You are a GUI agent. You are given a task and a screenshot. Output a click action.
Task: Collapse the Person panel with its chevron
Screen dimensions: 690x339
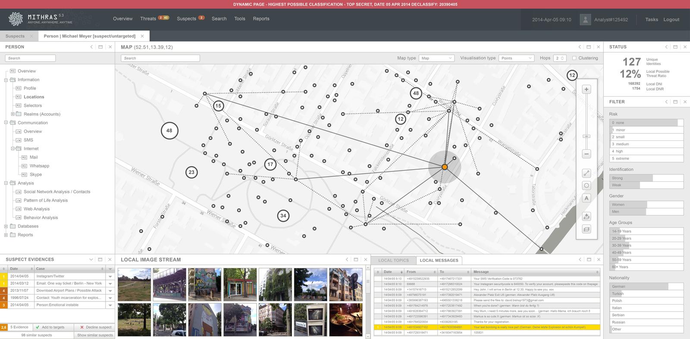click(x=91, y=47)
